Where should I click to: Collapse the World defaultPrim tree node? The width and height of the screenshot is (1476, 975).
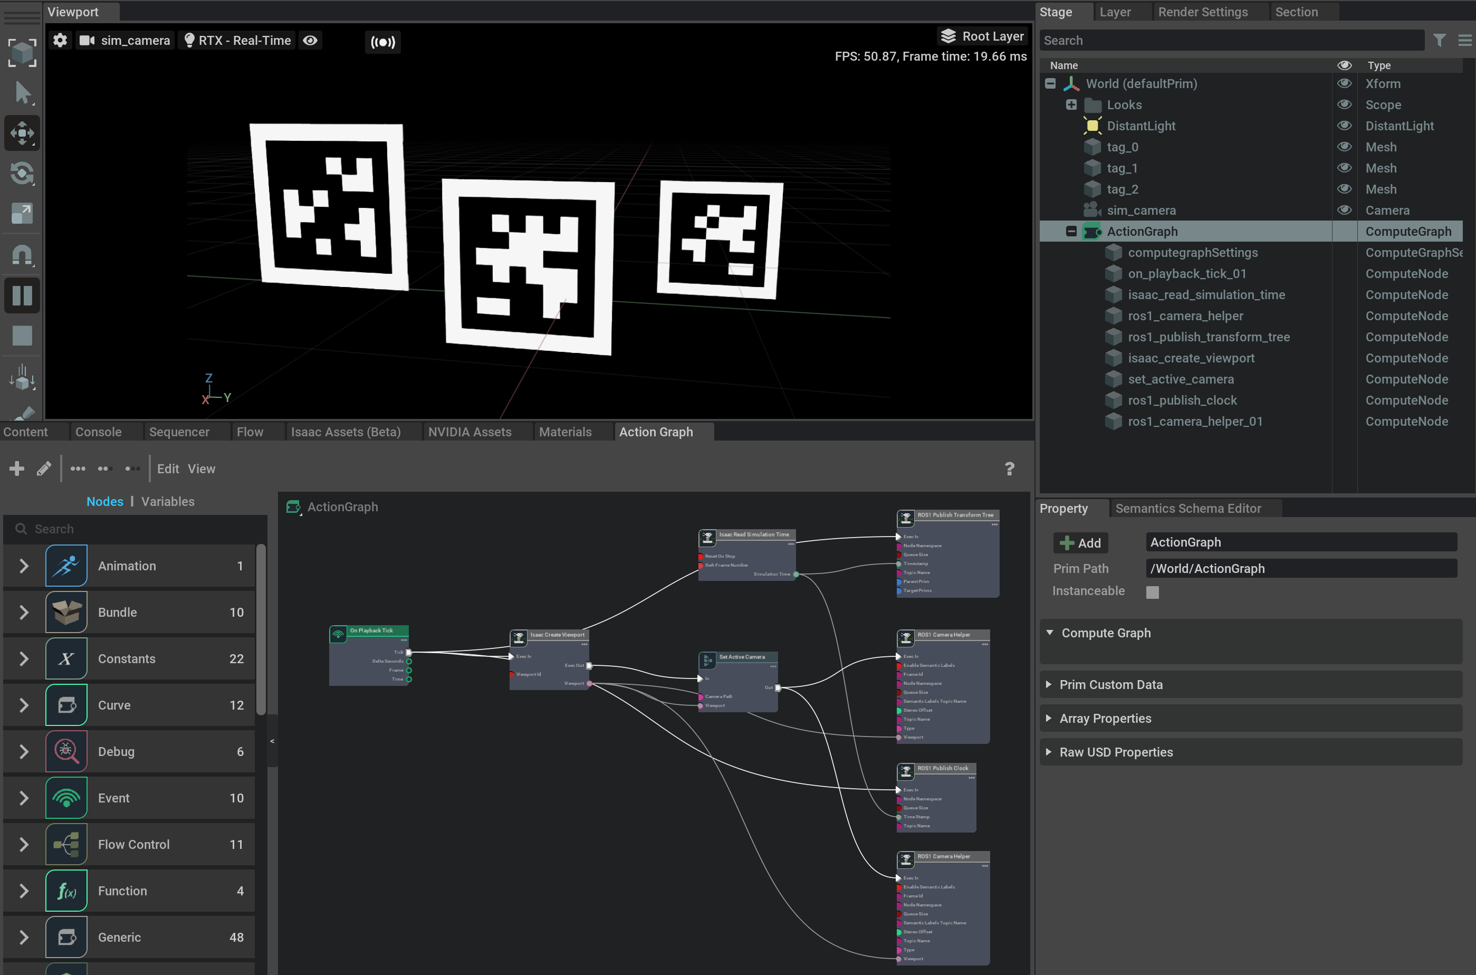point(1051,83)
